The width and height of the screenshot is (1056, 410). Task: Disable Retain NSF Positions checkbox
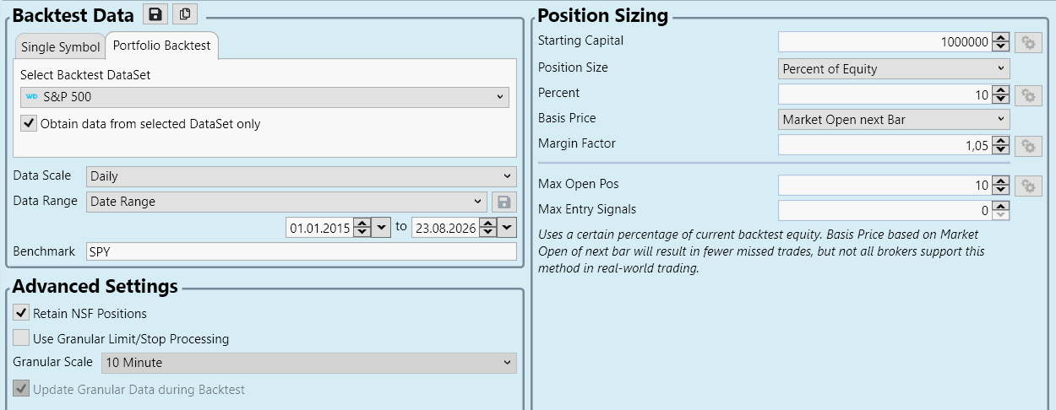(21, 313)
